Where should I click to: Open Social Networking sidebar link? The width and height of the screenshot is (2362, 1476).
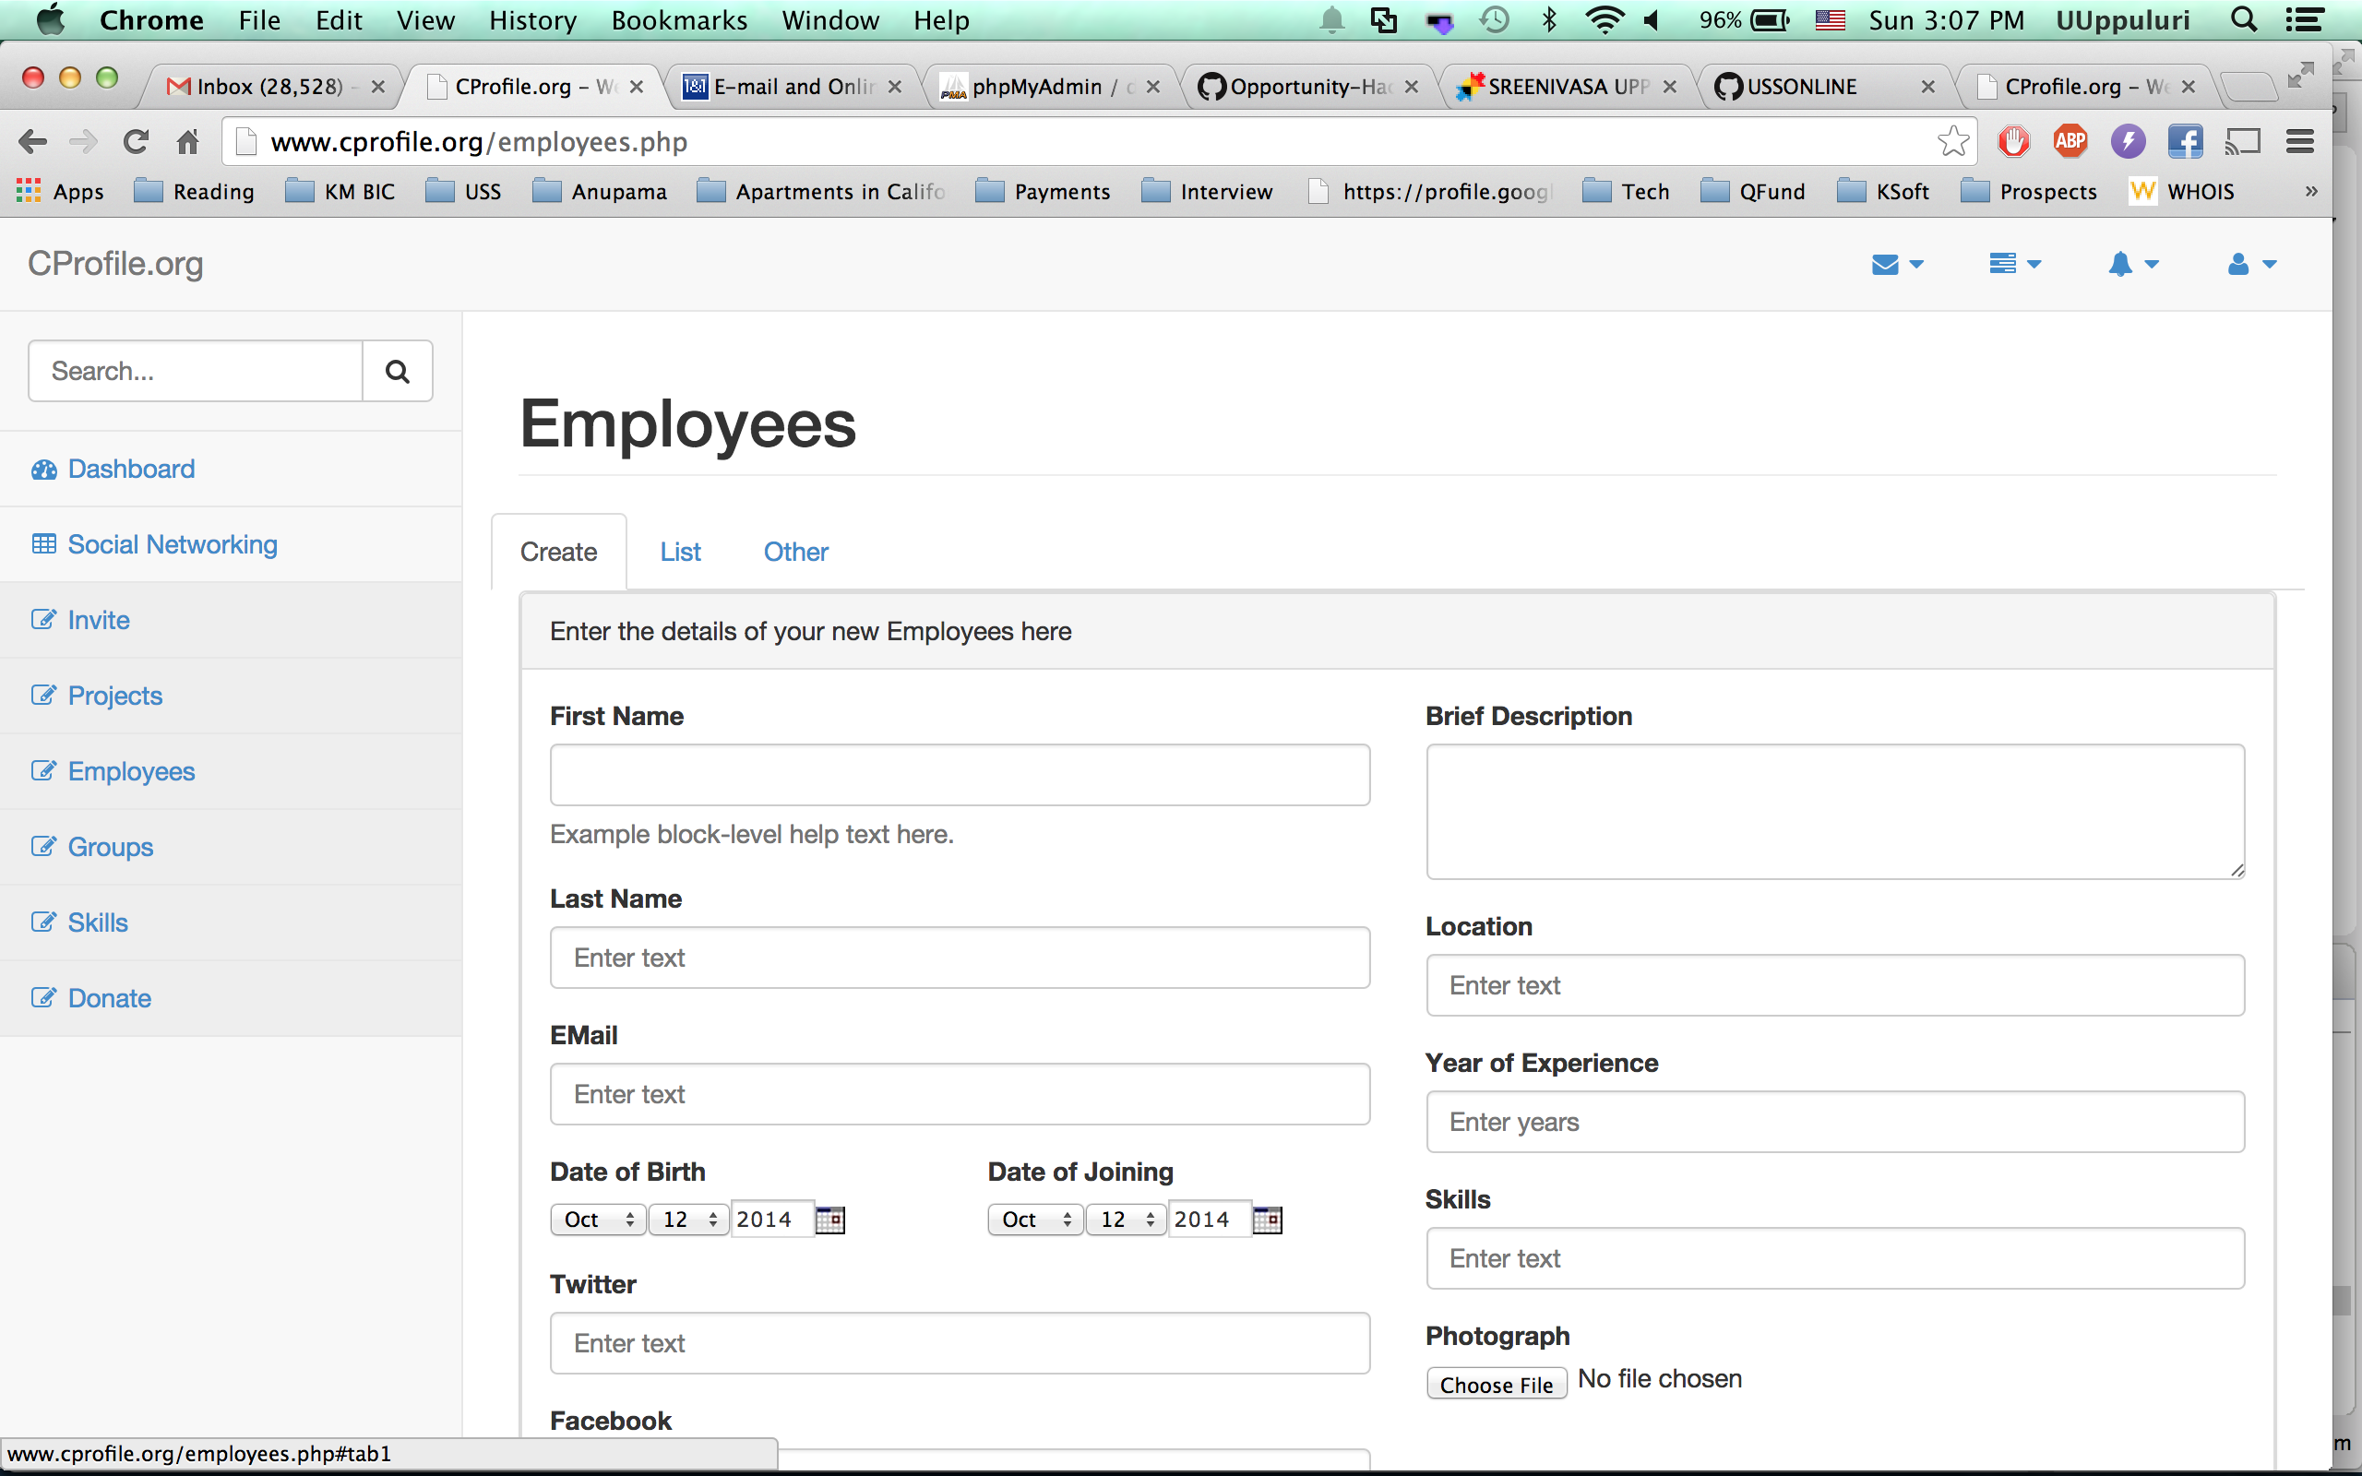(172, 544)
